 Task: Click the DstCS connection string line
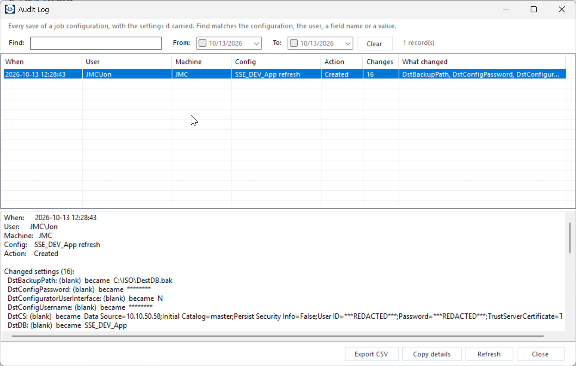click(x=285, y=316)
